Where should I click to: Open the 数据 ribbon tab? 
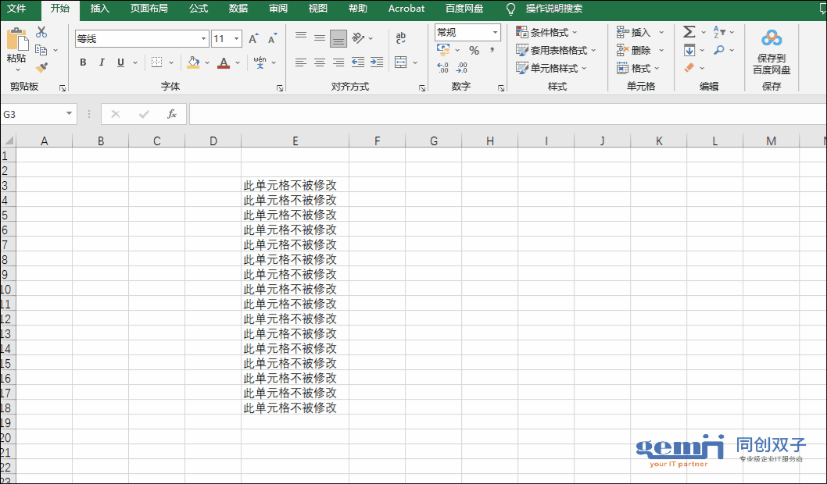[x=238, y=9]
